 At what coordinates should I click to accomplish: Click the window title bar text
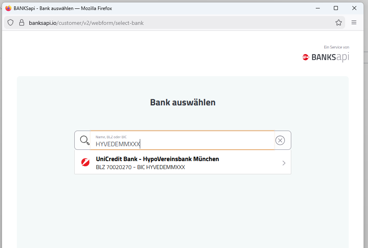point(63,8)
